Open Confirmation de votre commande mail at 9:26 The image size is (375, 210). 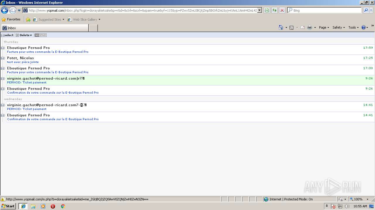190,90
